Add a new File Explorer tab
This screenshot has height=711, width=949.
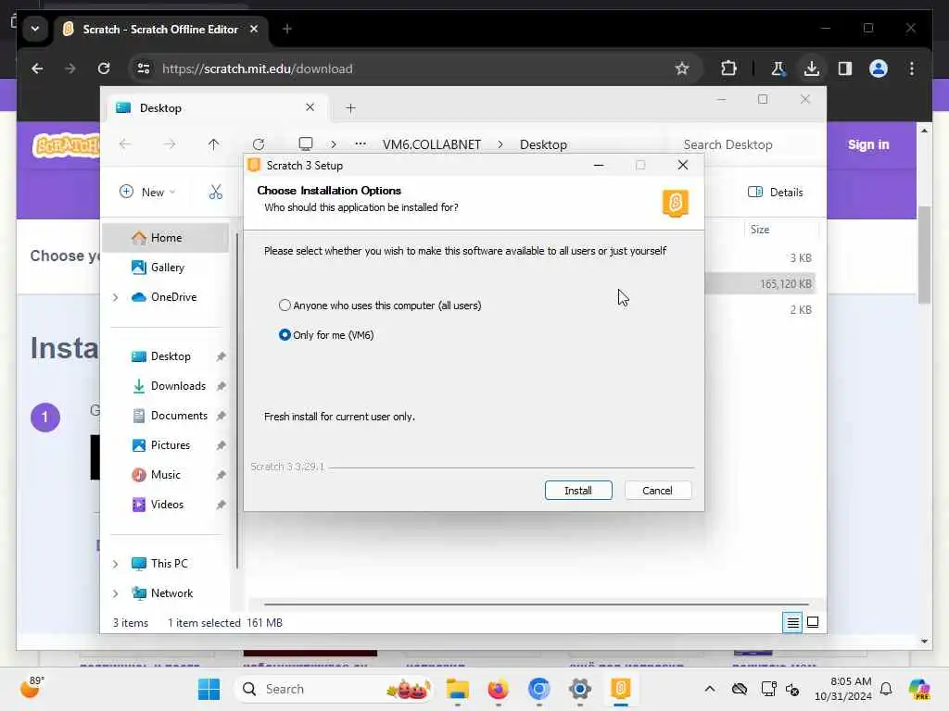(x=350, y=108)
